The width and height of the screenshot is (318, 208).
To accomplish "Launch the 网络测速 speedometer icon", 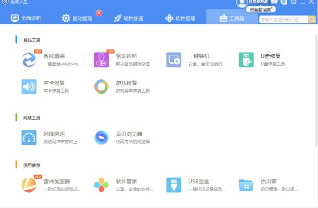I will 29,137.
